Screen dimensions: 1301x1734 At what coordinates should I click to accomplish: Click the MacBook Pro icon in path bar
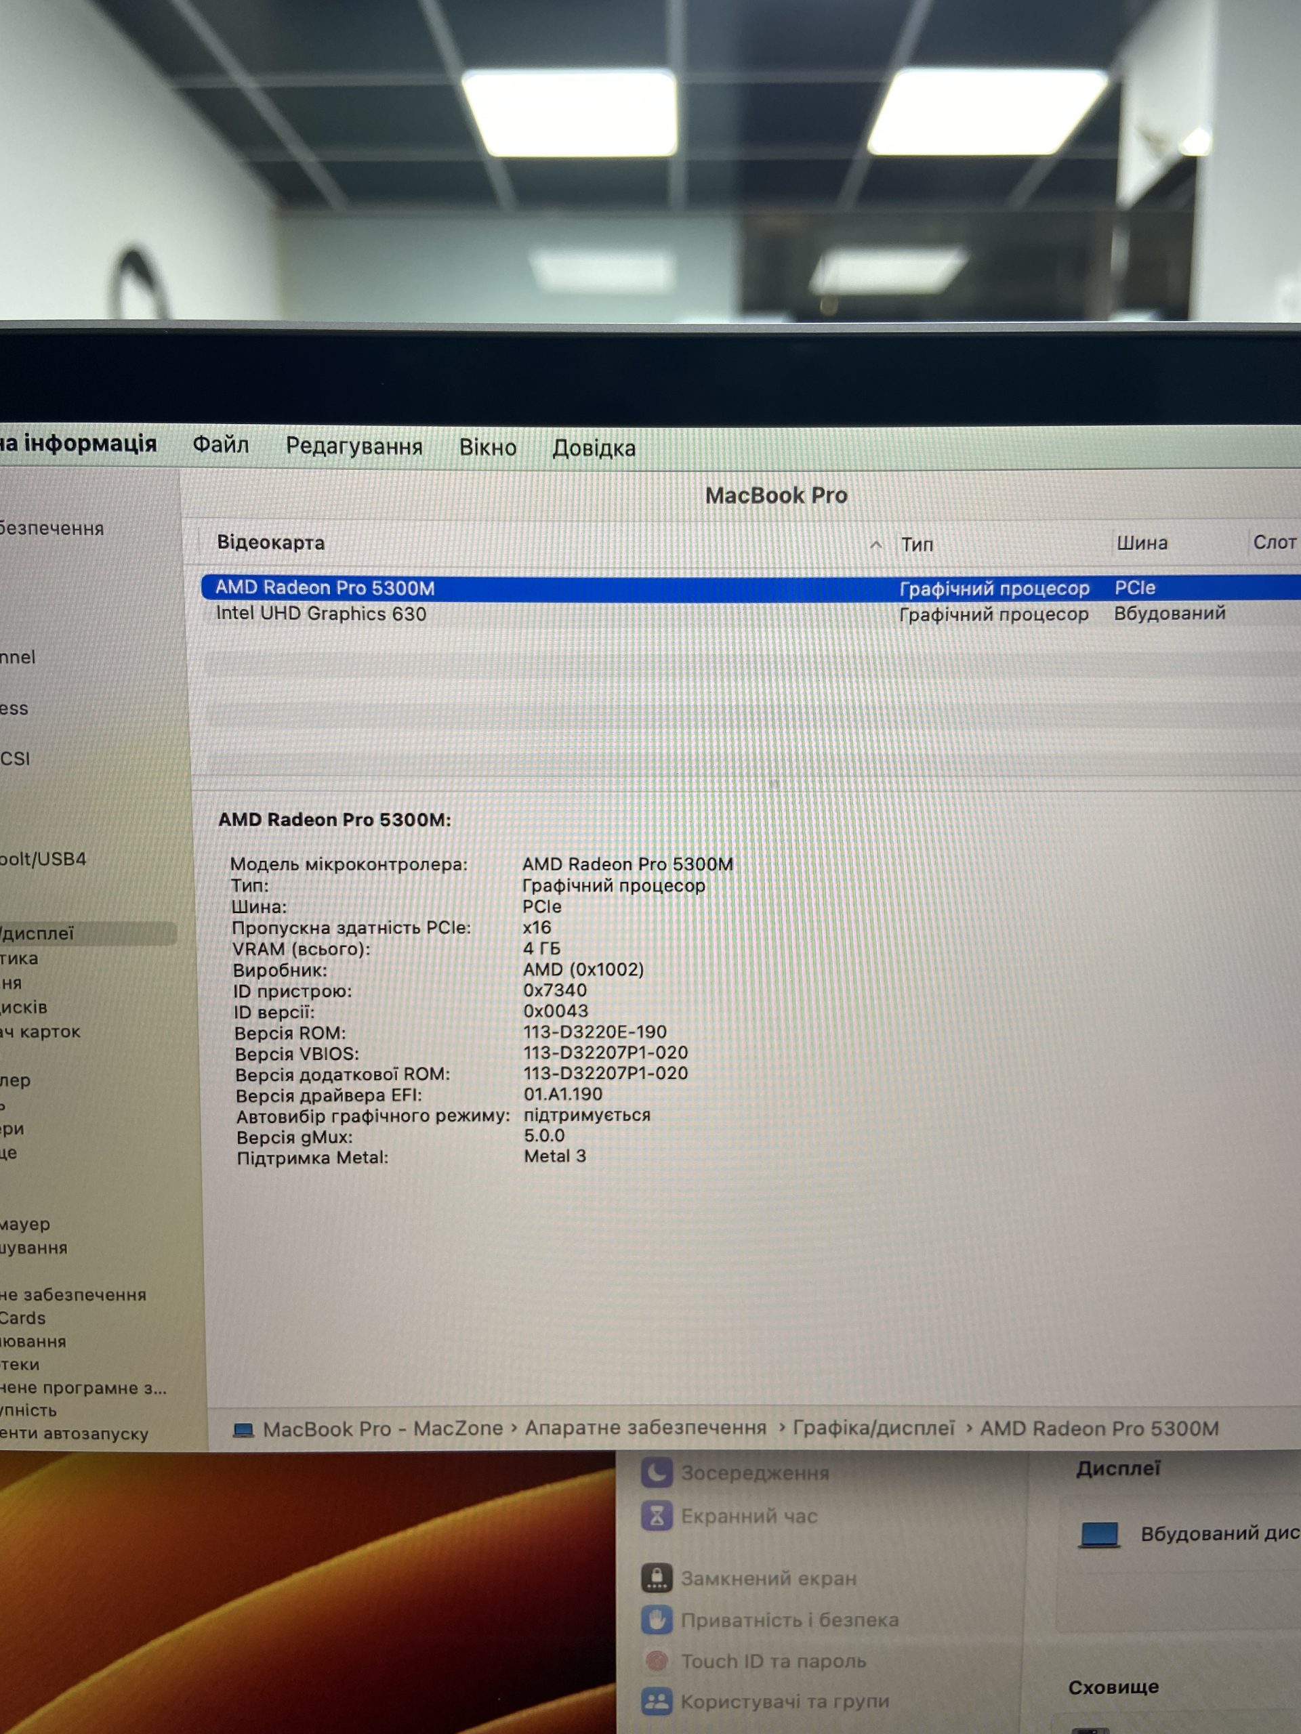coord(244,1430)
